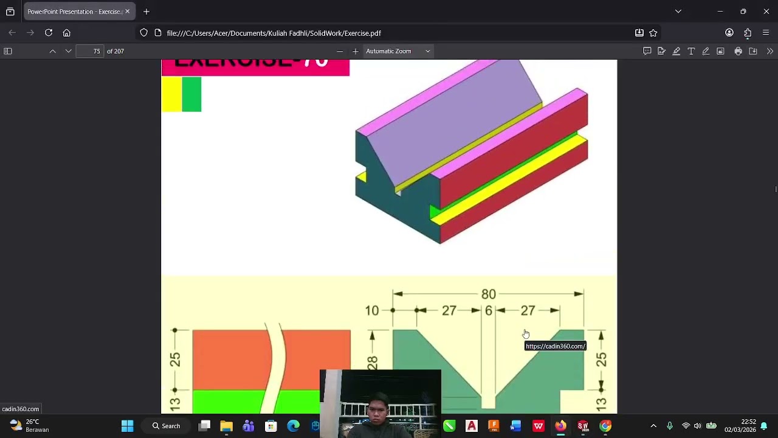Select the draw pencil tool
Screen dimensions: 778x438
point(706,51)
